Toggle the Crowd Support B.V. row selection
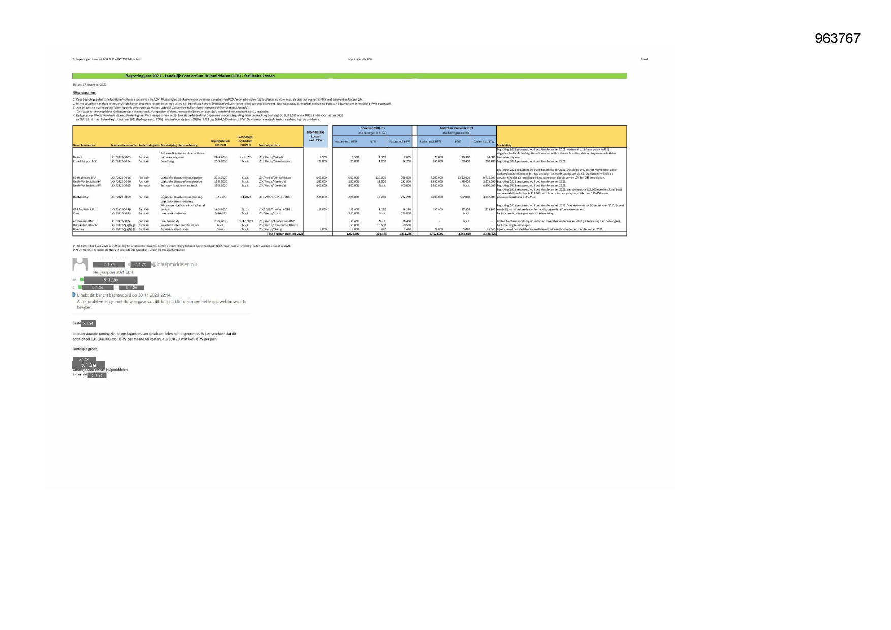The width and height of the screenshot is (891, 630). click(82, 161)
